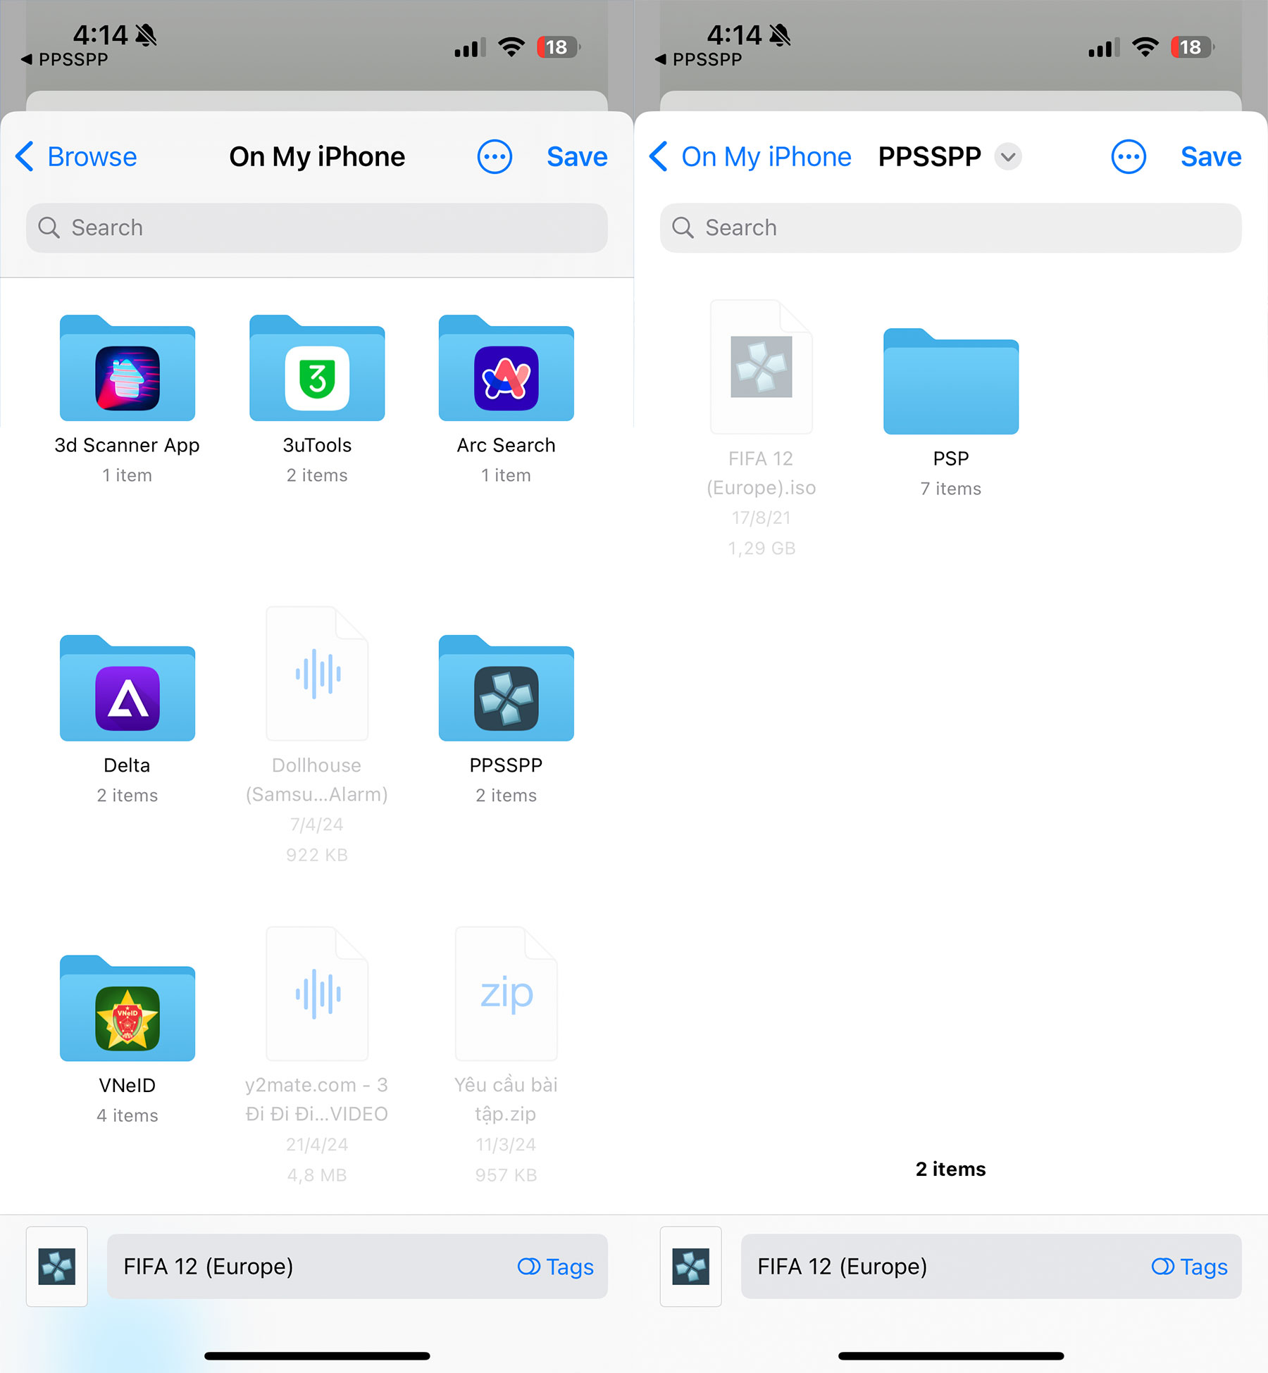Image resolution: width=1268 pixels, height=1373 pixels.
Task: Add Tags in the right screen
Action: point(1190,1267)
